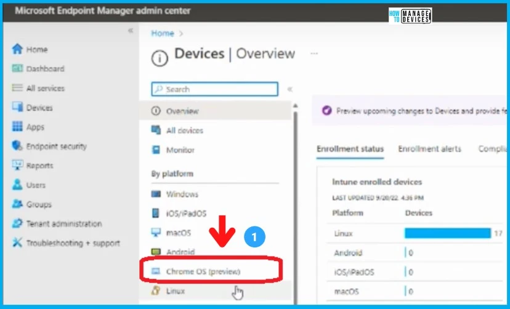Screen dimensions: 510x309
Task: Open the Groups icon in sidebar
Action: pyautogui.click(x=17, y=204)
